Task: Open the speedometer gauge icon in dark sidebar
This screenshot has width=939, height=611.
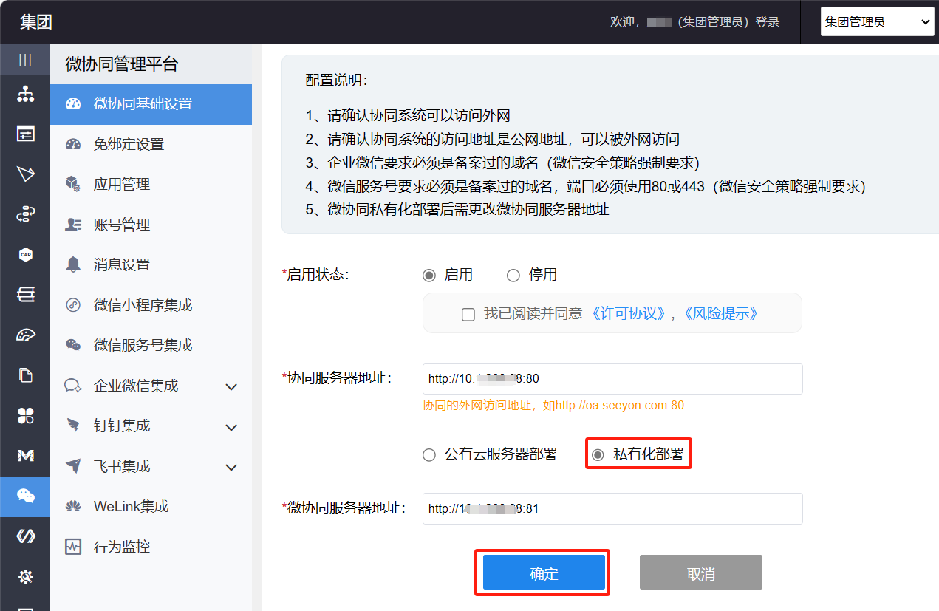Action: pyautogui.click(x=25, y=335)
